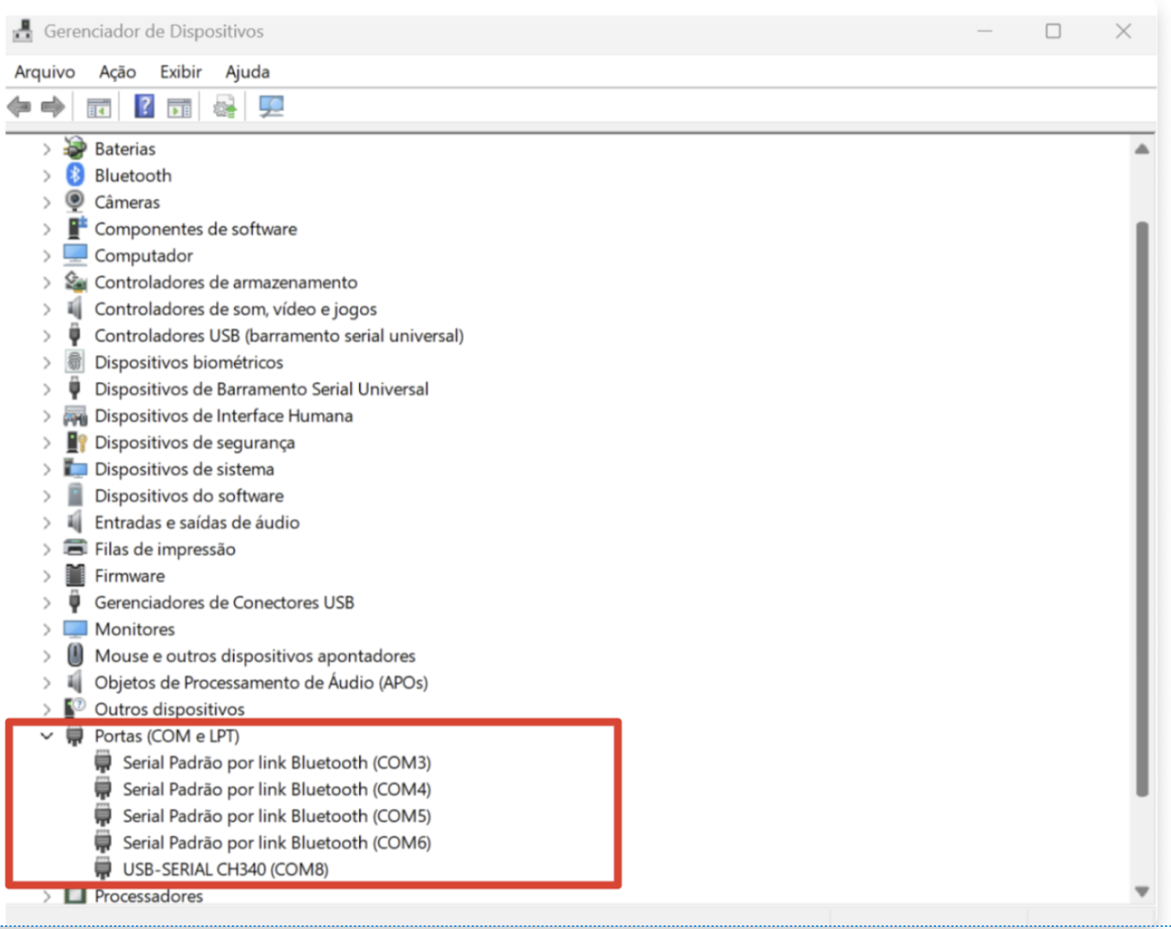Collapse the Portas (COM e LPT) node
Image resolution: width=1171 pixels, height=929 pixels.
pos(47,735)
